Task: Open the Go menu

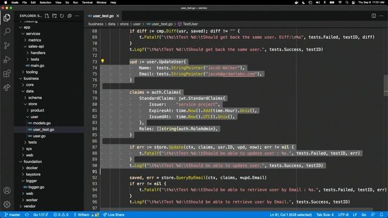Action: click(67, 2)
